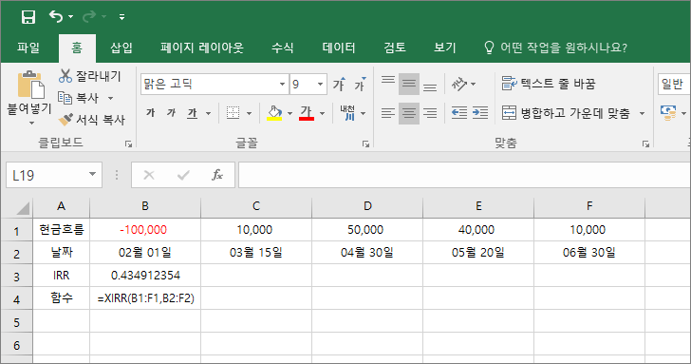Click 병합하고 가운데 맞춤 button
The width and height of the screenshot is (691, 364).
(567, 113)
